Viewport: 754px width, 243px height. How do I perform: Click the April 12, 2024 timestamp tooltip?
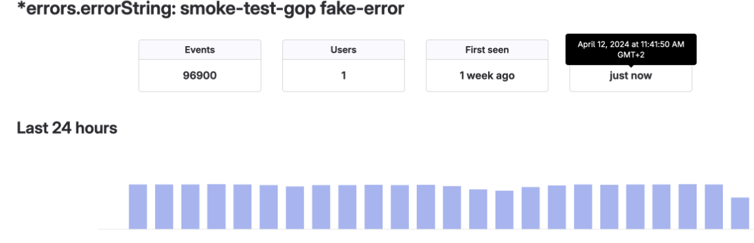pyautogui.click(x=631, y=49)
